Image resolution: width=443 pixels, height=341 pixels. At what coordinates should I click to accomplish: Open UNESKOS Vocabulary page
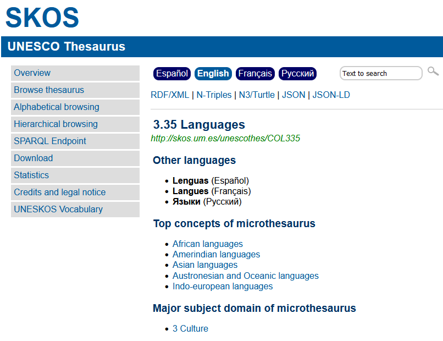75,209
